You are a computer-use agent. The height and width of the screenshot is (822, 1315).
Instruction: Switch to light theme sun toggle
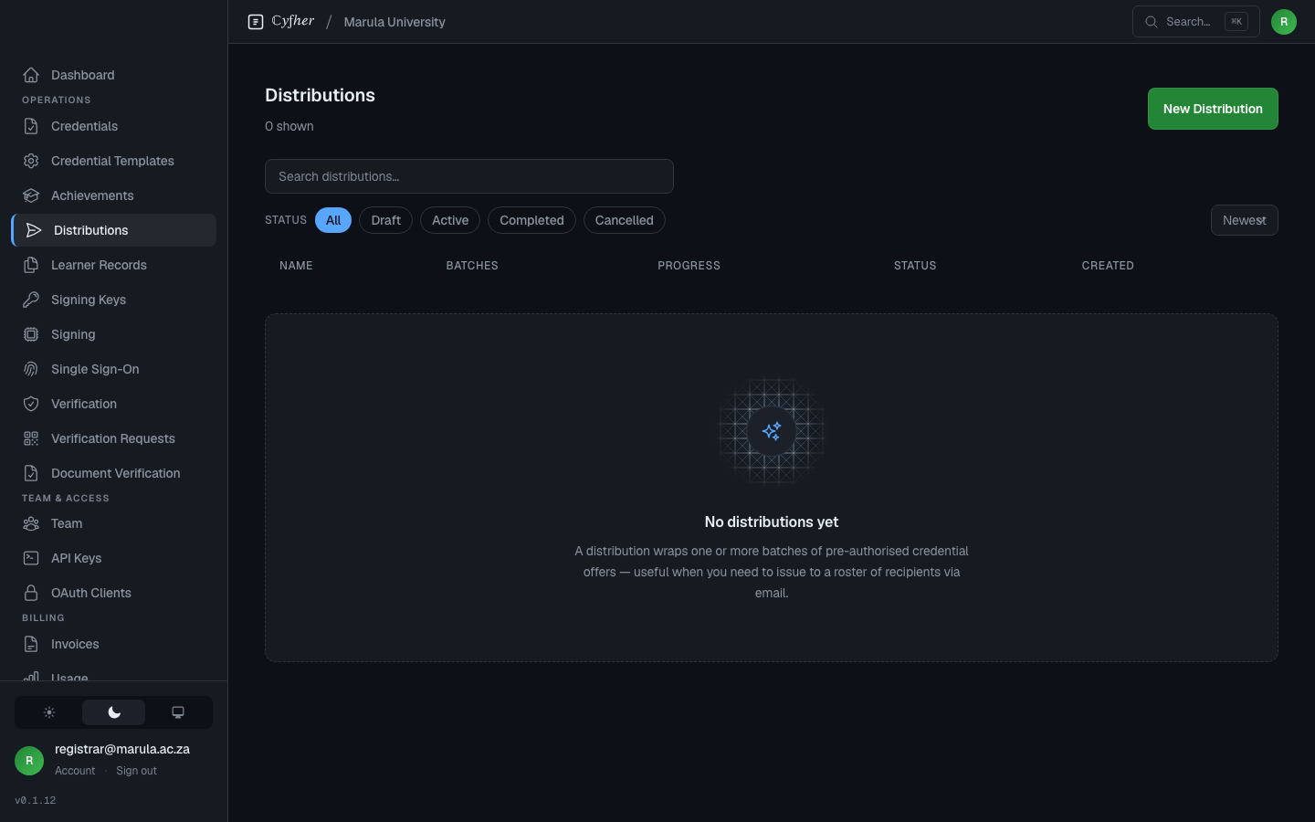[49, 712]
